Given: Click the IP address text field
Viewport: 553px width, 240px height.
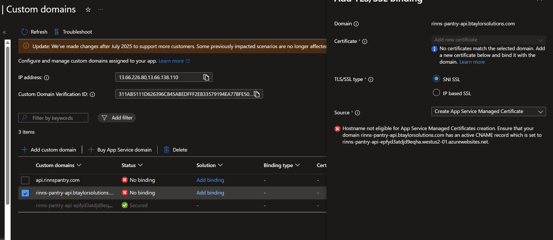Looking at the screenshot, I should tap(164, 77).
